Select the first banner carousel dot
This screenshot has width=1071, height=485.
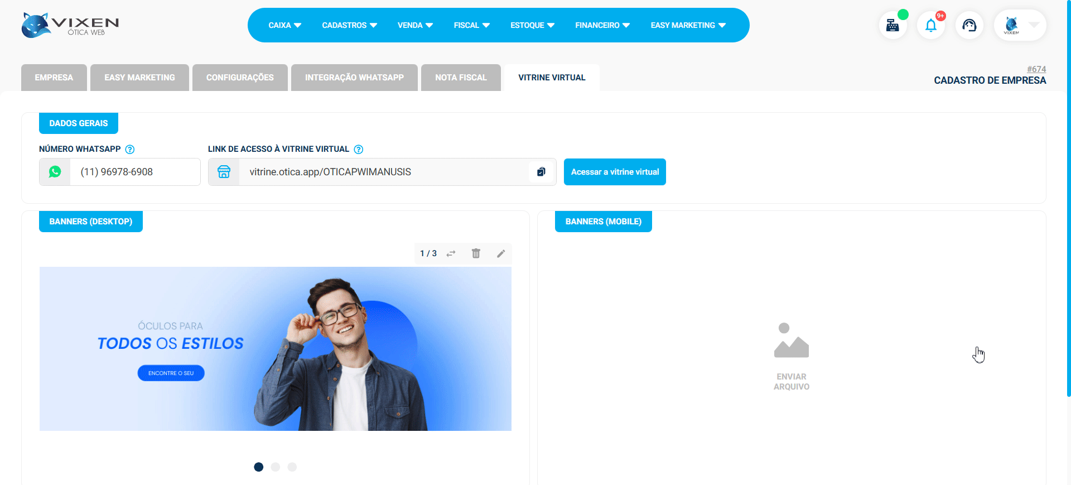coord(259,467)
